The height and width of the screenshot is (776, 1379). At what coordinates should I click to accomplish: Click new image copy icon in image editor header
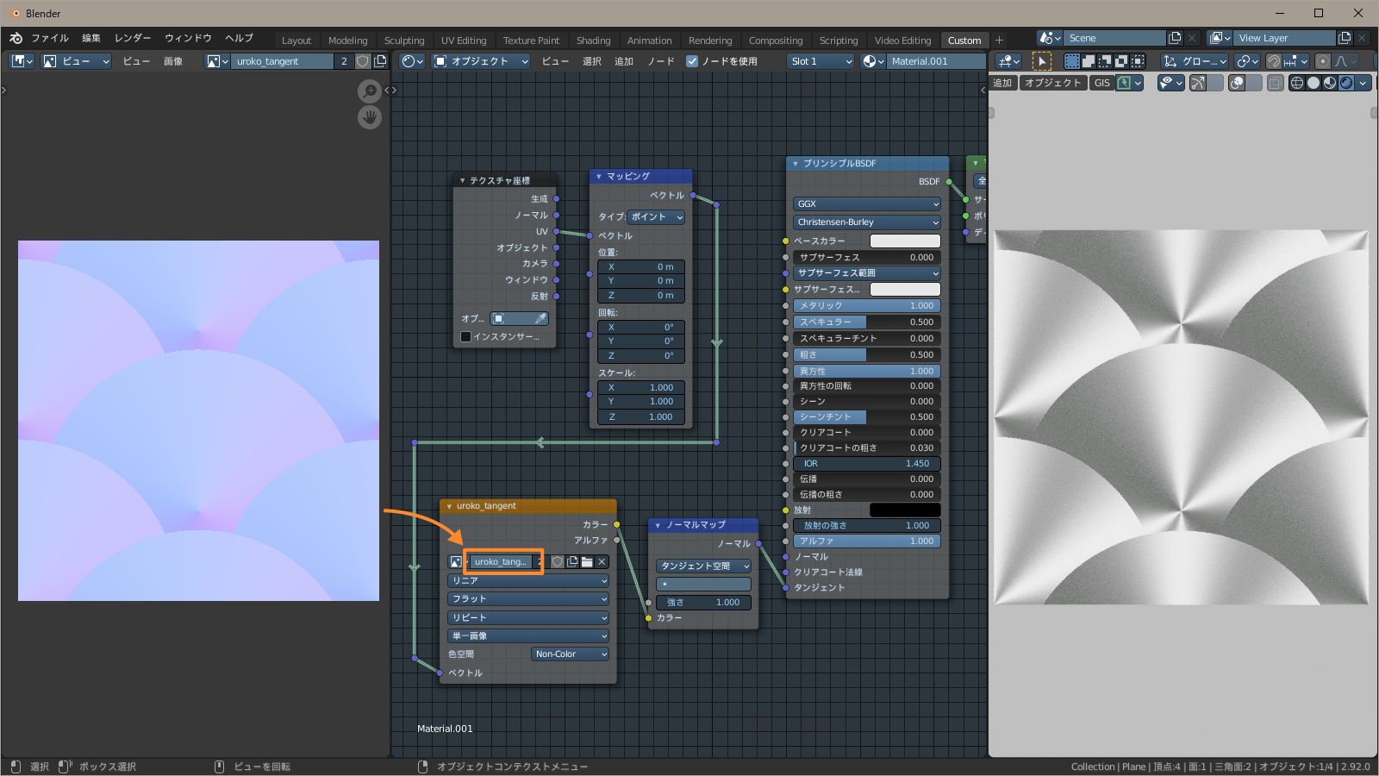(380, 61)
